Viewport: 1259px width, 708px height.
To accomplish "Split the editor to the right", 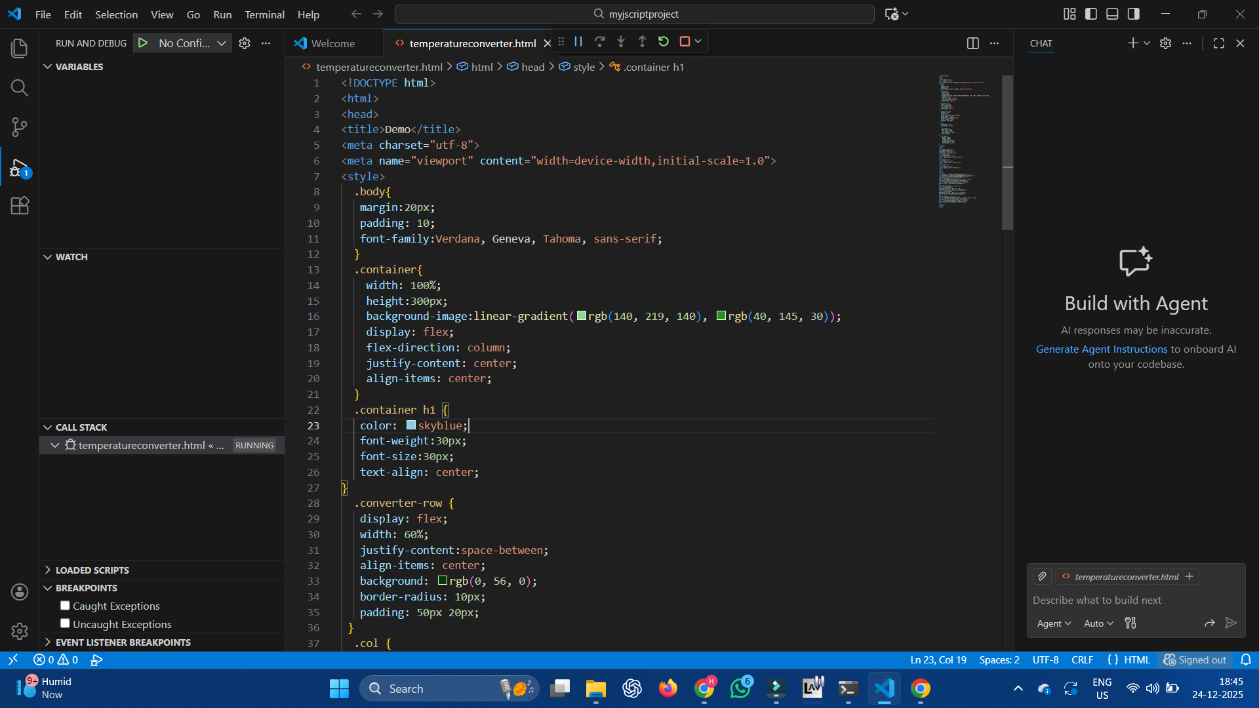I will pyautogui.click(x=973, y=43).
